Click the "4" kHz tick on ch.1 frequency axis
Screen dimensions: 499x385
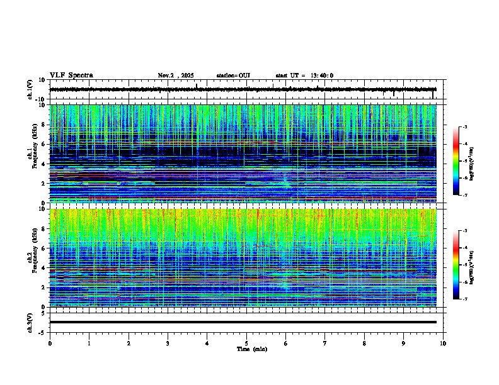[43, 164]
